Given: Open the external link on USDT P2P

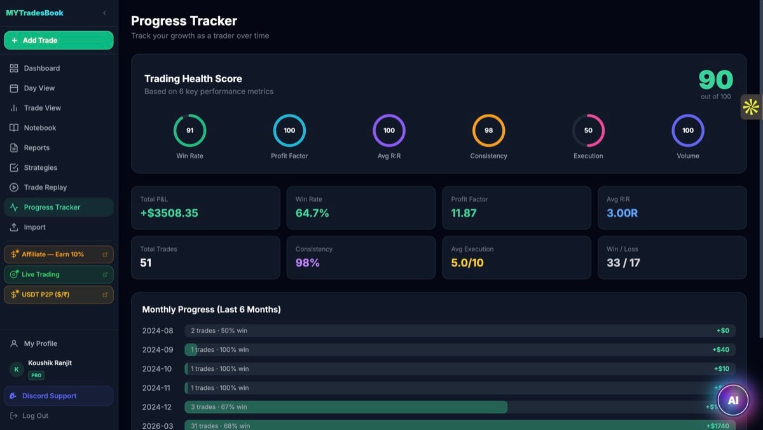Looking at the screenshot, I should point(106,295).
